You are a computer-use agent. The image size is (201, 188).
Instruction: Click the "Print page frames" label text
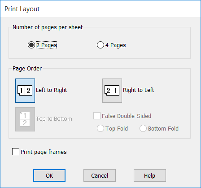pyautogui.click(x=44, y=152)
